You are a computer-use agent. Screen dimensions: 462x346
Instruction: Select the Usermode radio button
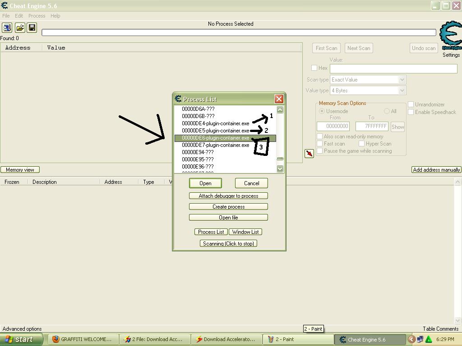(x=322, y=111)
